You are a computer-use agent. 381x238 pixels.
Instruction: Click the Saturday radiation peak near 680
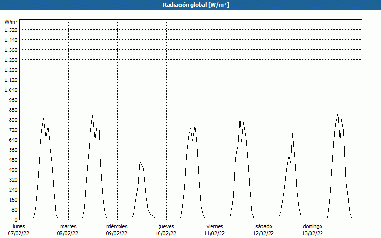[x=292, y=134]
